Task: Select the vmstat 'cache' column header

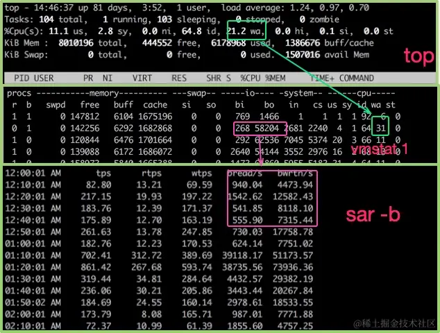Action: 155,105
